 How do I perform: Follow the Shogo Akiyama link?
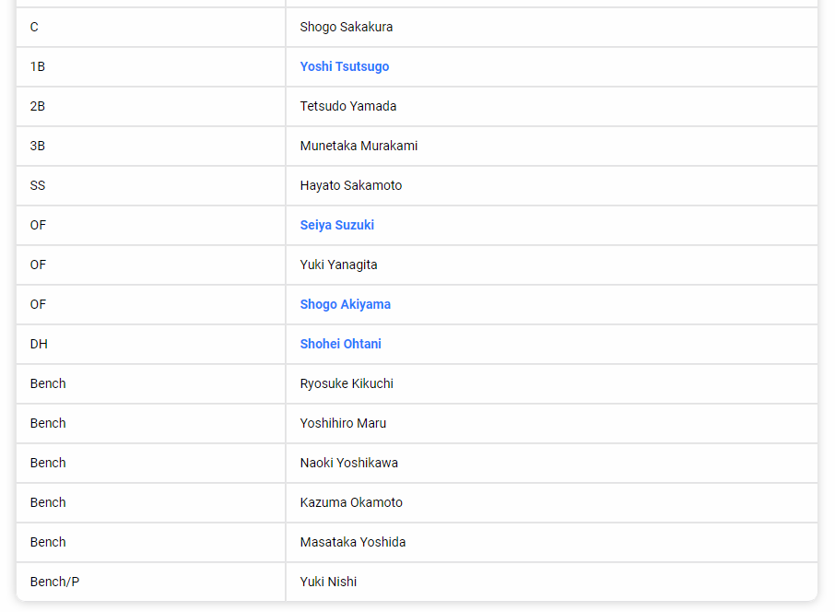click(345, 304)
